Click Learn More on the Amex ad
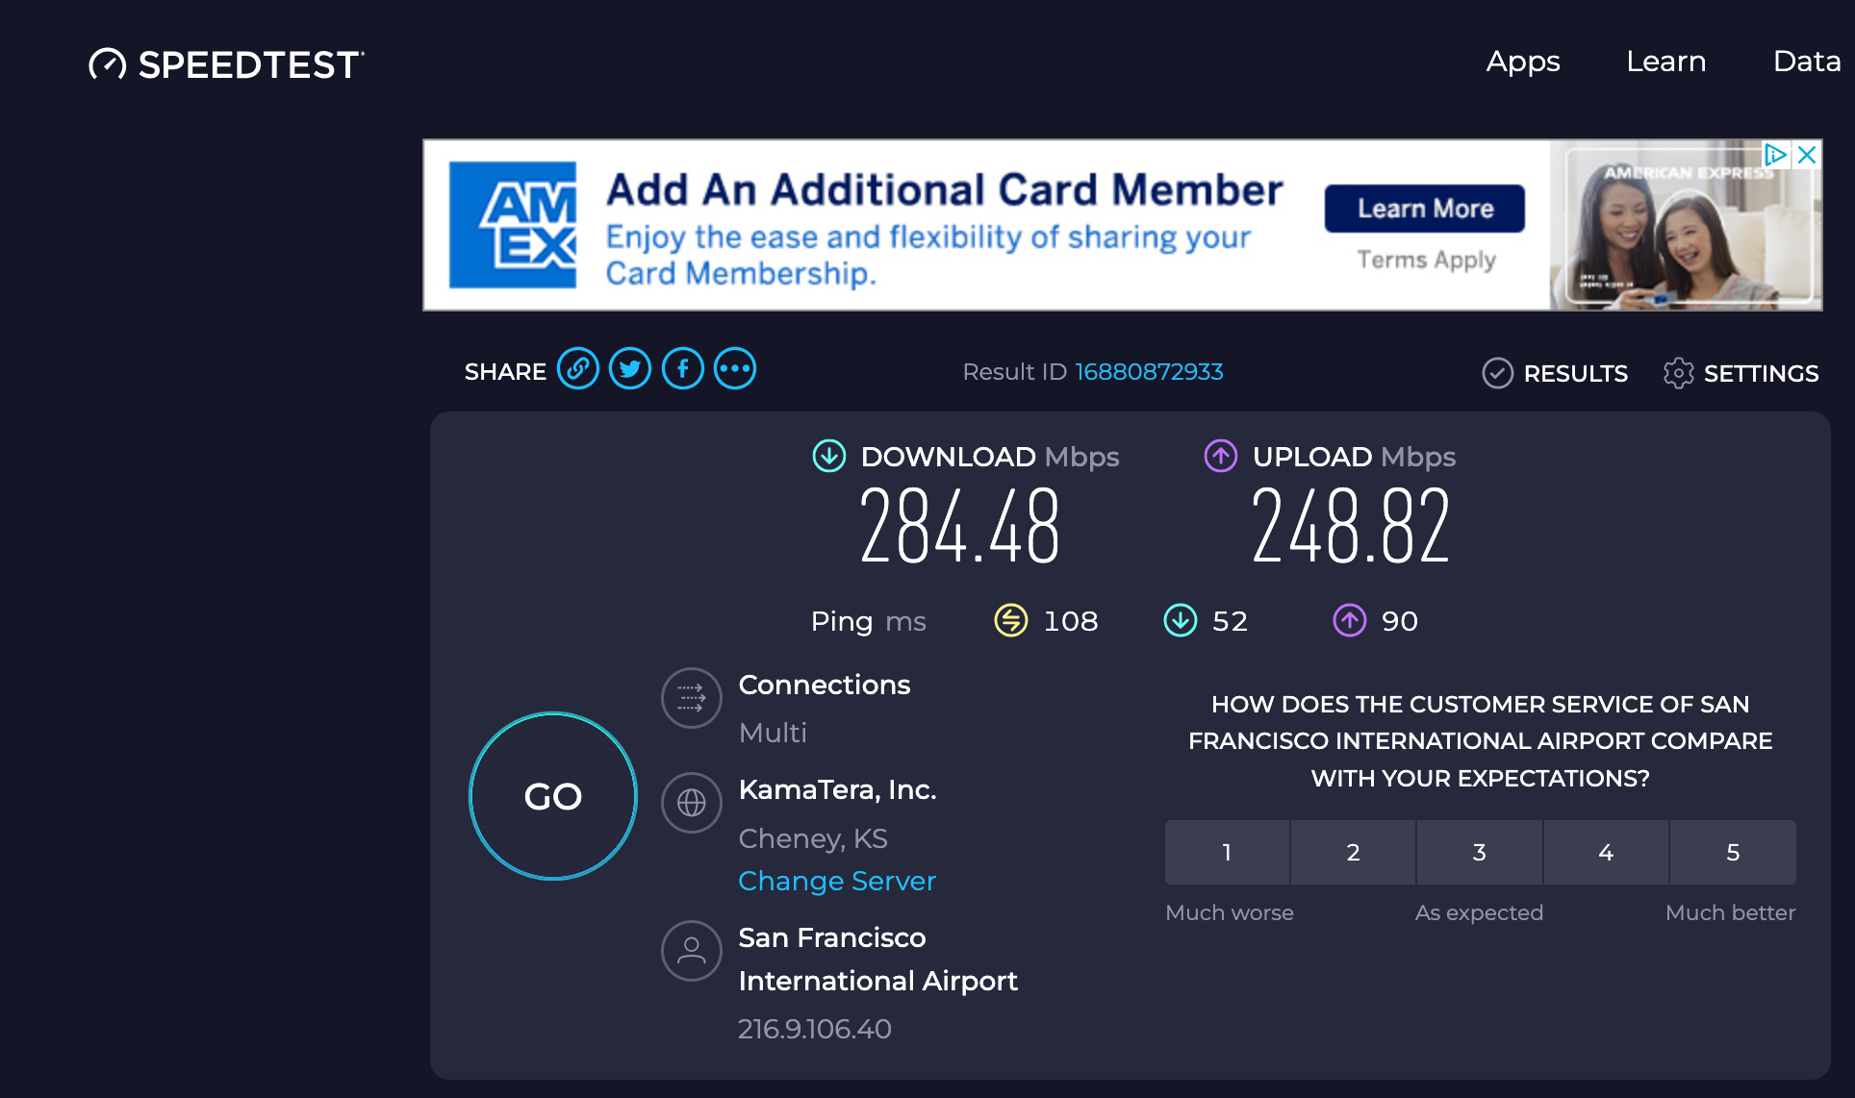Screen dimensions: 1855x1098 click(x=1424, y=208)
